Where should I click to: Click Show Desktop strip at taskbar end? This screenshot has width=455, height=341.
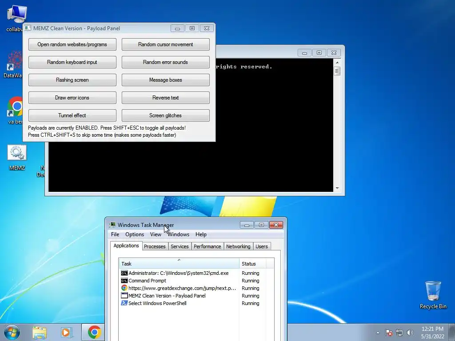[452, 332]
